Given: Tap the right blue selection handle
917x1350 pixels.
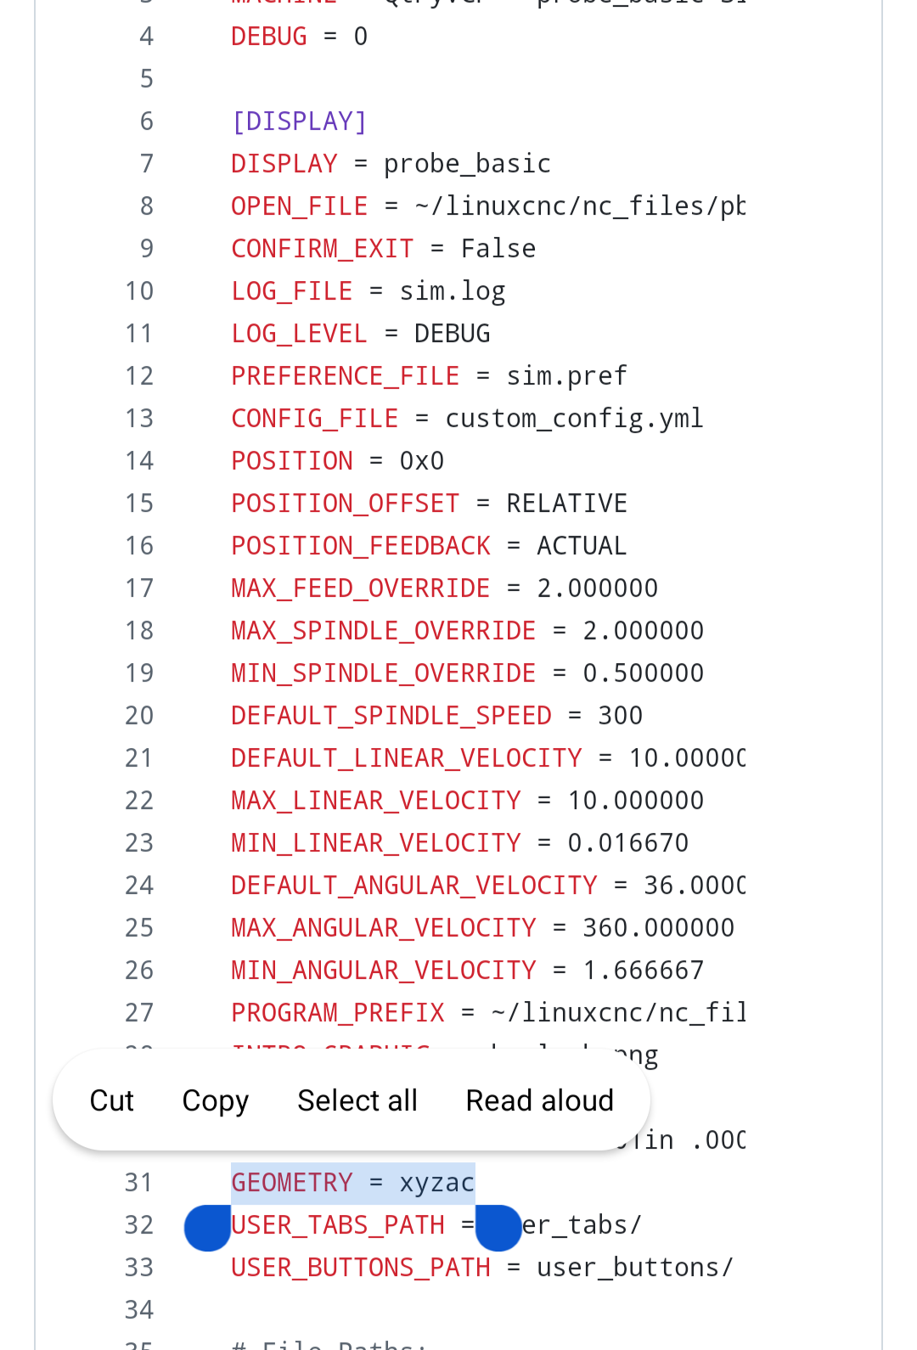Looking at the screenshot, I should point(498,1228).
